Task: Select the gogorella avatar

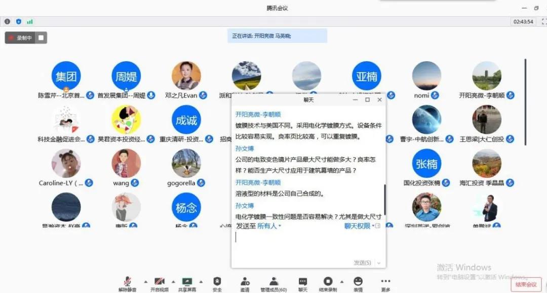Action: pyautogui.click(x=186, y=164)
